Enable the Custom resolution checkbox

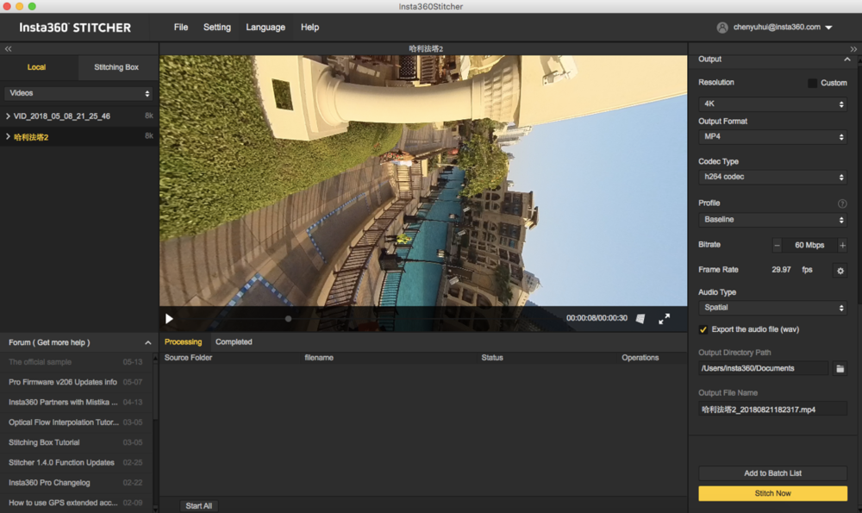point(812,84)
